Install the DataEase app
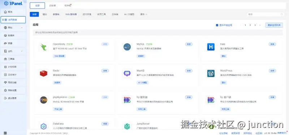This screenshot has height=135, width=289. pos(105,124)
